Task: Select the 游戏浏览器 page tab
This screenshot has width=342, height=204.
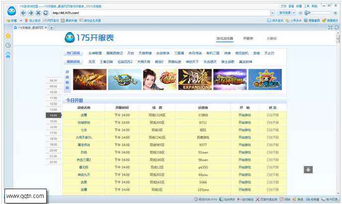Action: 225,39
